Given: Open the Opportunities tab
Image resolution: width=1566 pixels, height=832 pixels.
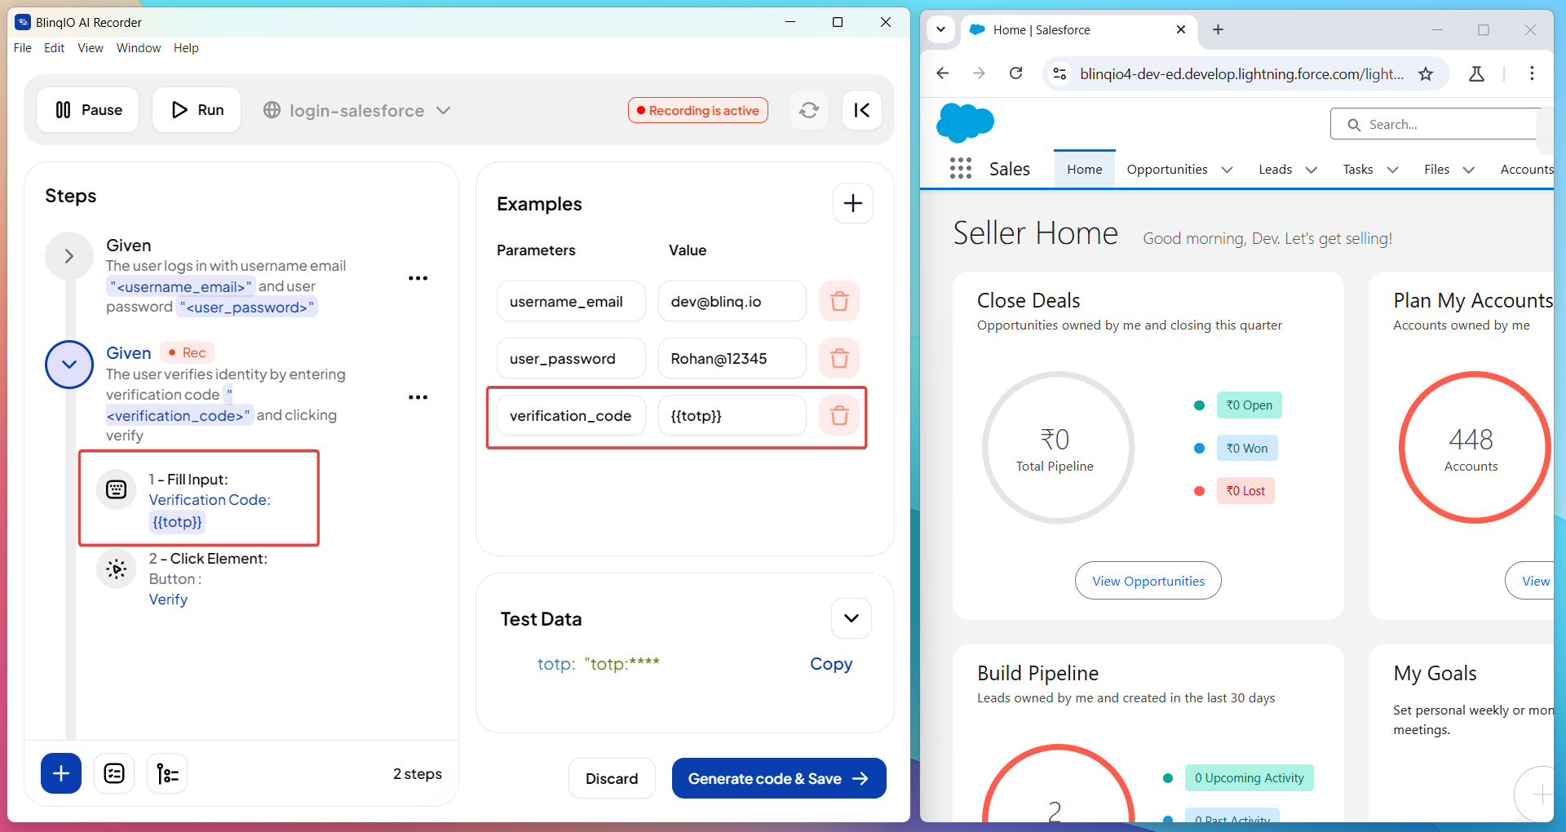Looking at the screenshot, I should tap(1166, 169).
